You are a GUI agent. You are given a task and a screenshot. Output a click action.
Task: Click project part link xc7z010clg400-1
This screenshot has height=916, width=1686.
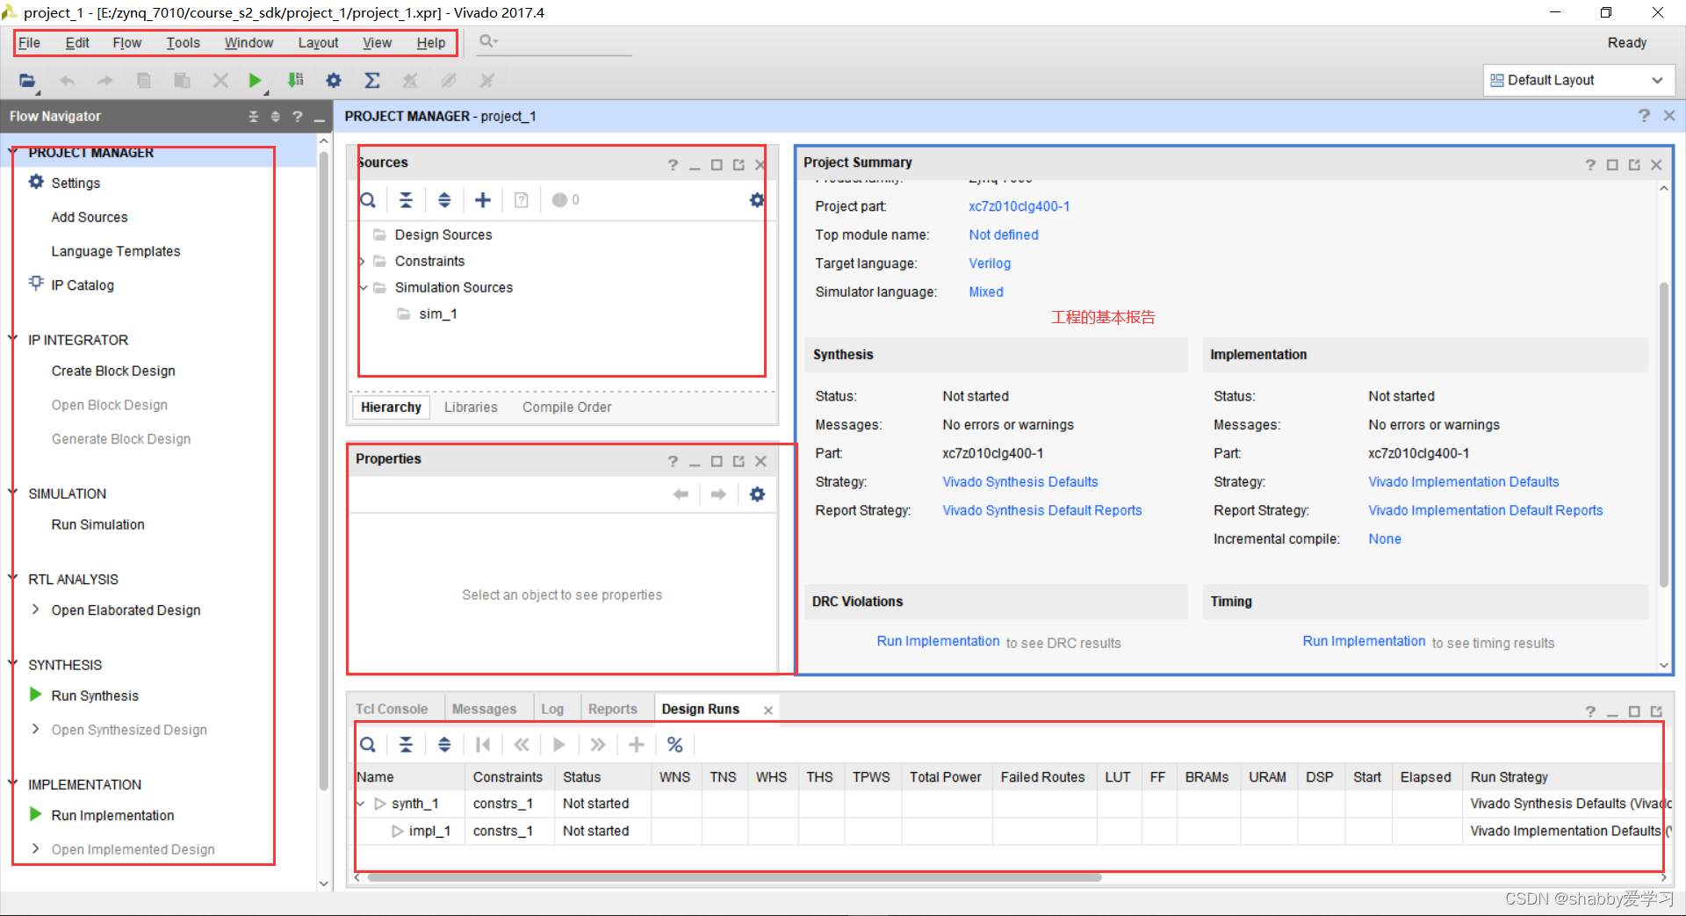point(1019,206)
